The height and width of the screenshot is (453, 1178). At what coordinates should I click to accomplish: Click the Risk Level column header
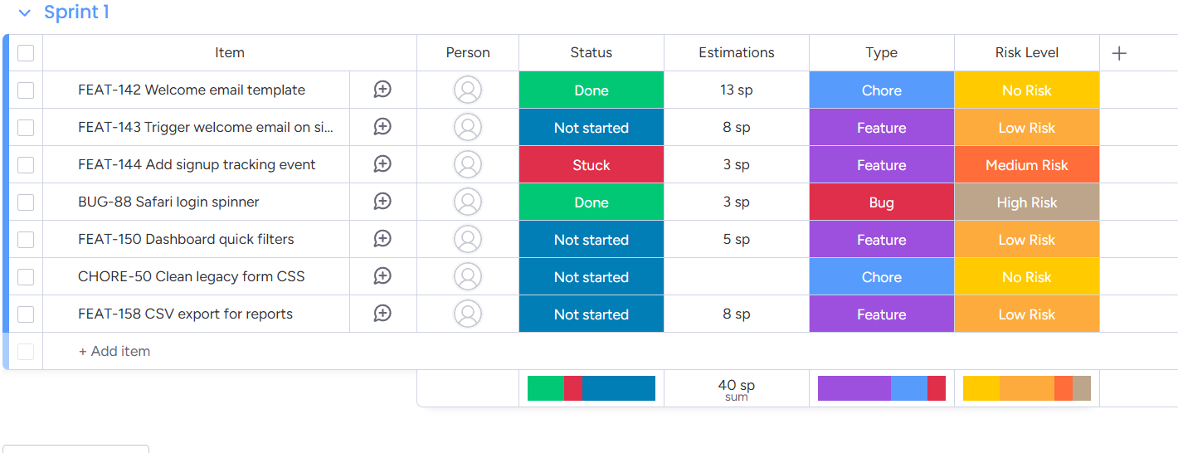coord(1027,53)
